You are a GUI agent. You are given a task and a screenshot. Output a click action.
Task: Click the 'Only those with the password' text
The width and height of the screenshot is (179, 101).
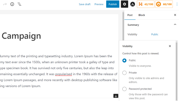coord(148,96)
